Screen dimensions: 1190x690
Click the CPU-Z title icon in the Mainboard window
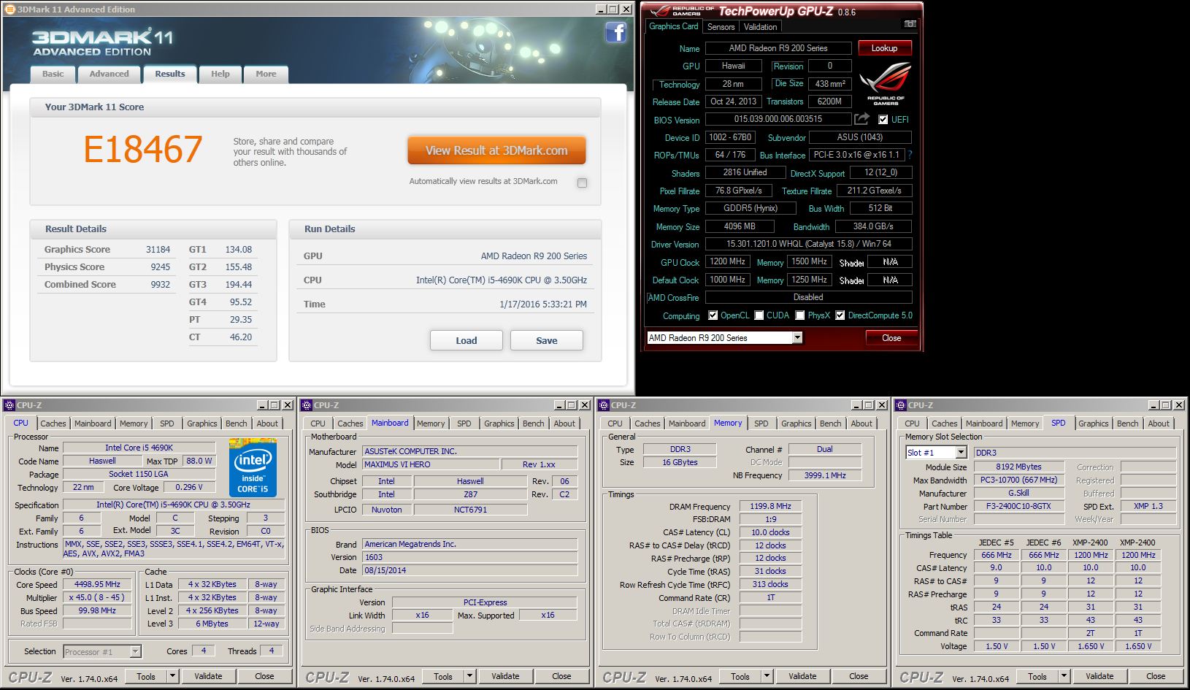(307, 405)
